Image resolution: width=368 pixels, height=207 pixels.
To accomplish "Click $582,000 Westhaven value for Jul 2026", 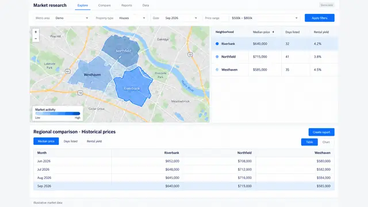I will point(323,170).
